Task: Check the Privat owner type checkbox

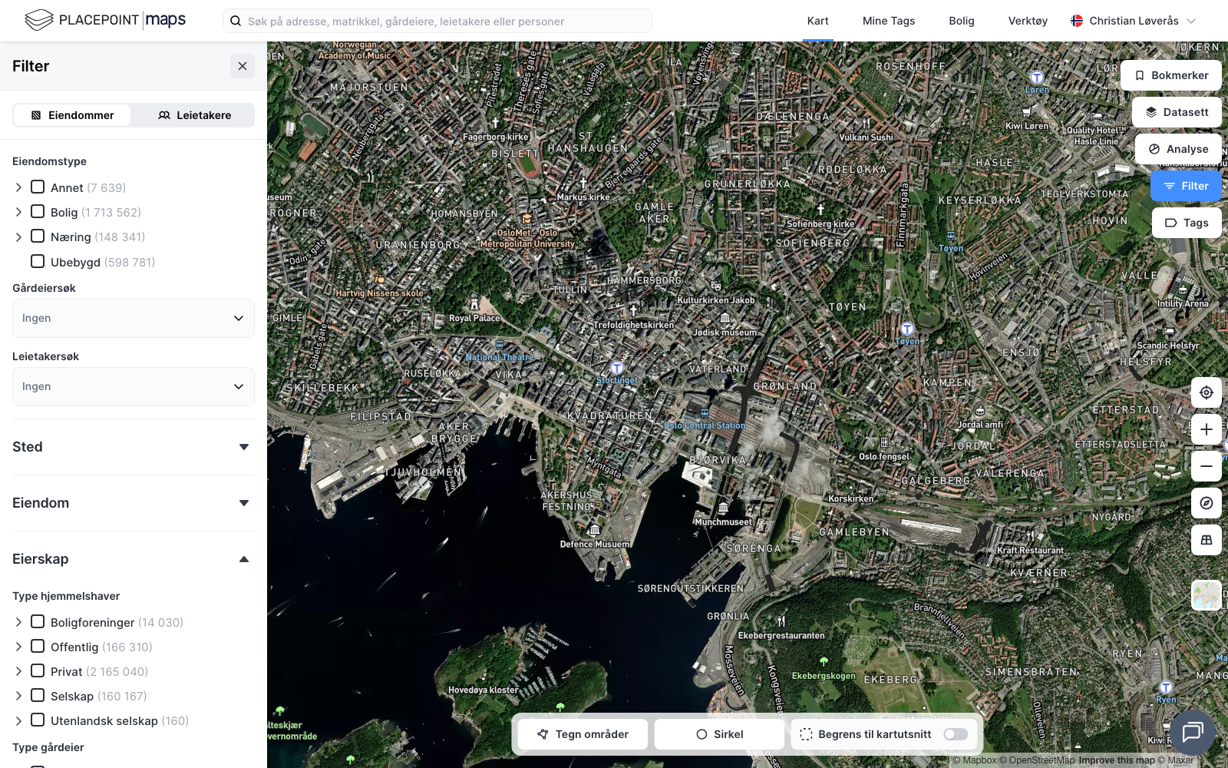Action: tap(38, 670)
